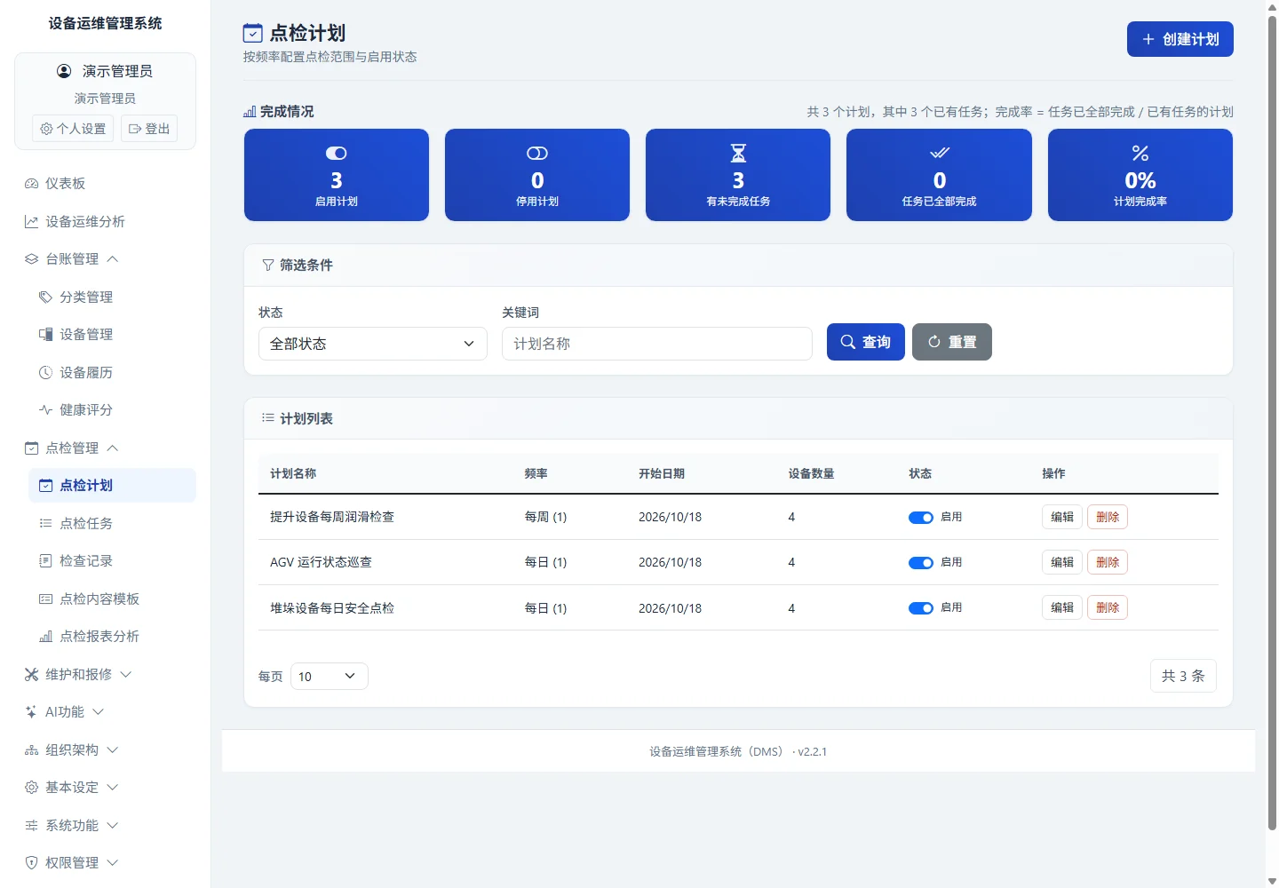This screenshot has height=888, width=1279.
Task: Click the bar chart icon next to 完成情况
Action: click(x=250, y=112)
